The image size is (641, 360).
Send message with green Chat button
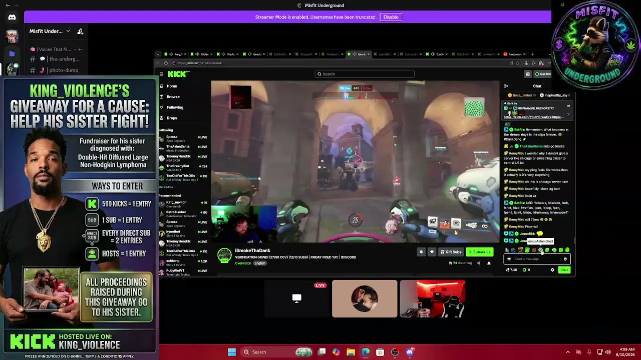[564, 270]
